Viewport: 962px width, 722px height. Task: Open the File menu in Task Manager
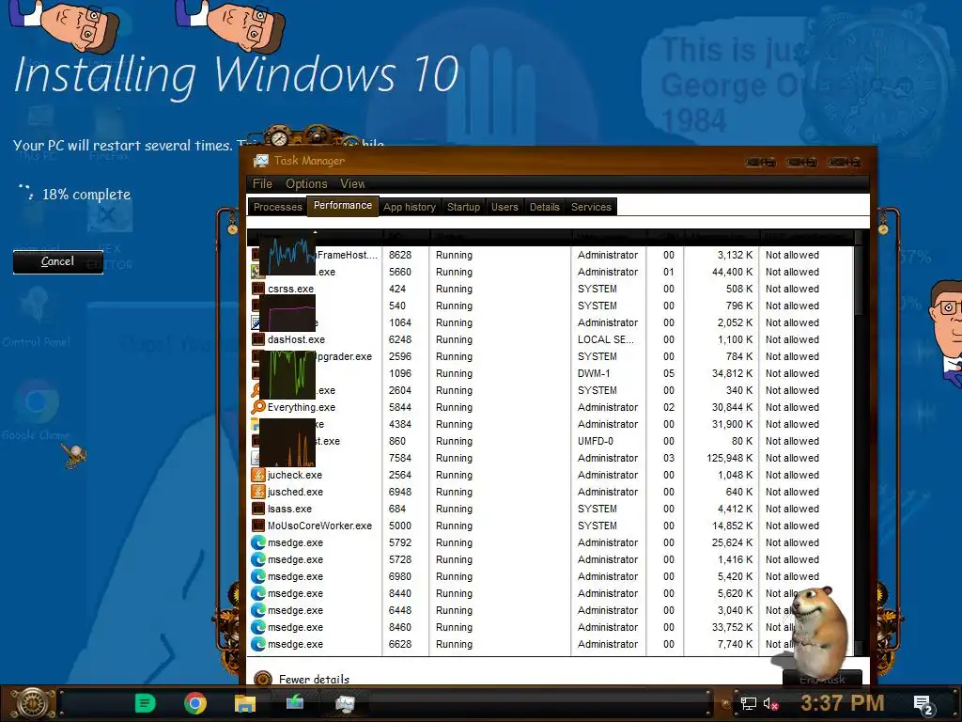click(x=262, y=183)
